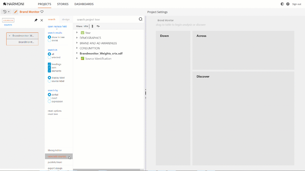Image resolution: width=305 pixels, height=171 pixels.
Task: Select search in selected radio
Action: click(49, 57)
